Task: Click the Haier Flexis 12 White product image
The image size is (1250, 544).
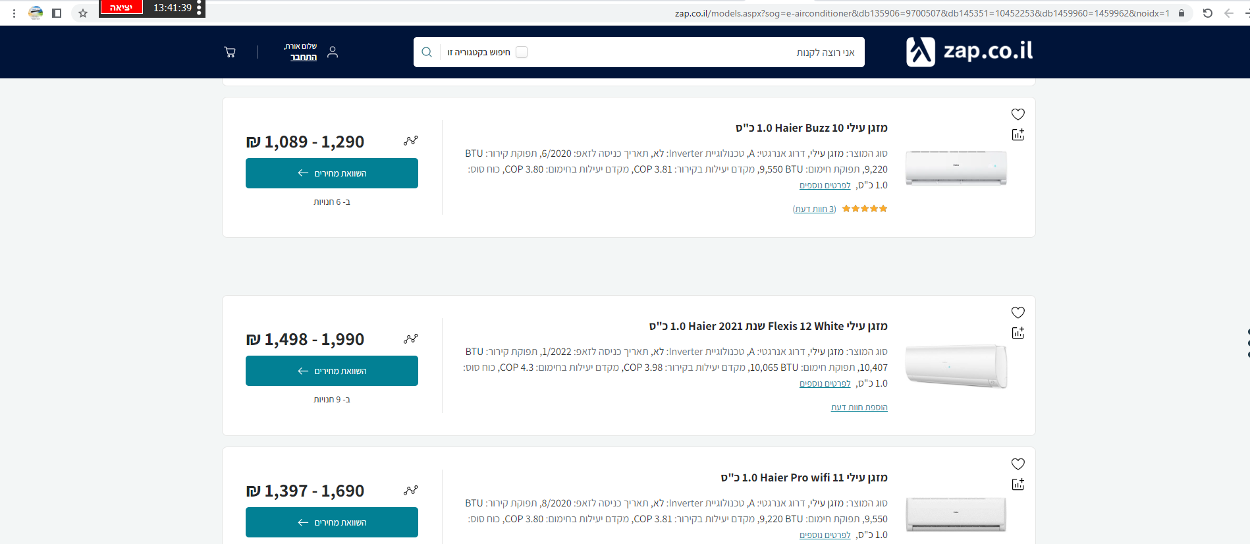Action: pyautogui.click(x=956, y=366)
